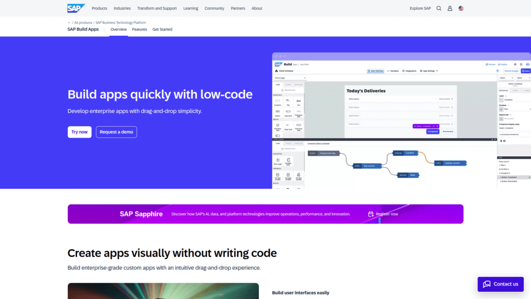This screenshot has width=531, height=299.
Task: Click the Publish icon in the editor toolbar
Action: point(499,64)
